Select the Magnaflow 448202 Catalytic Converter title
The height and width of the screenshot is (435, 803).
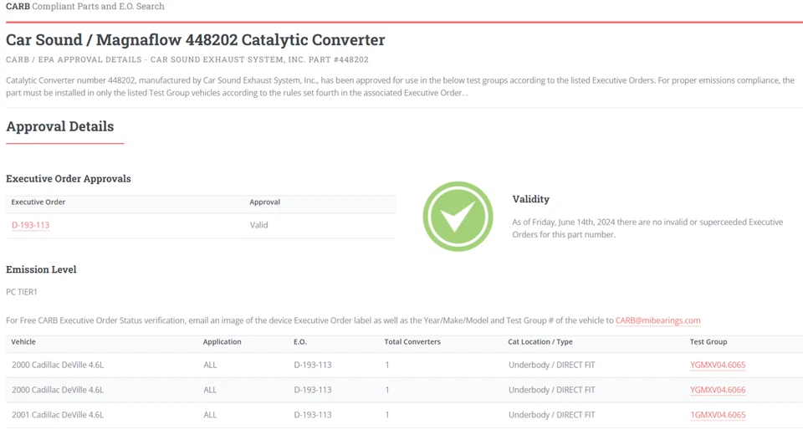pos(195,39)
